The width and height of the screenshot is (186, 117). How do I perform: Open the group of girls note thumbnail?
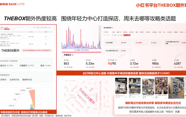click(x=161, y=86)
